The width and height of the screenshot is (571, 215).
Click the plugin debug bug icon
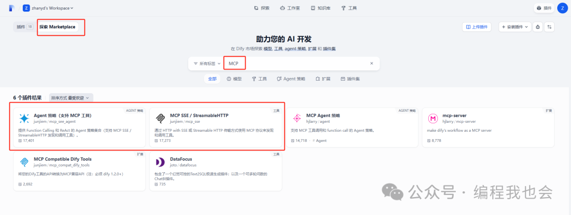tap(538, 27)
